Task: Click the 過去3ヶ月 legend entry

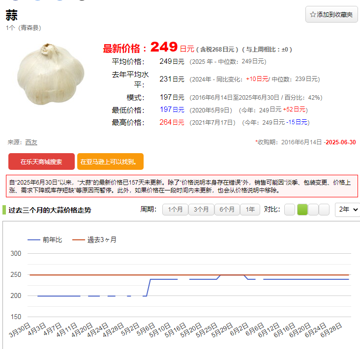Action: click(94, 240)
